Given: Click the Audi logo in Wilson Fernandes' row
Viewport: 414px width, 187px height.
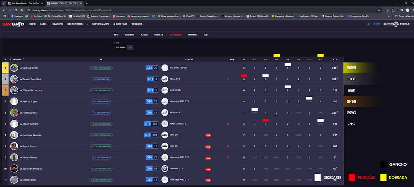Looking at the screenshot, I should point(165,90).
